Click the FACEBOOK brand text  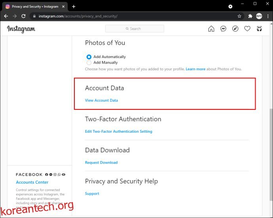[x=29, y=175]
